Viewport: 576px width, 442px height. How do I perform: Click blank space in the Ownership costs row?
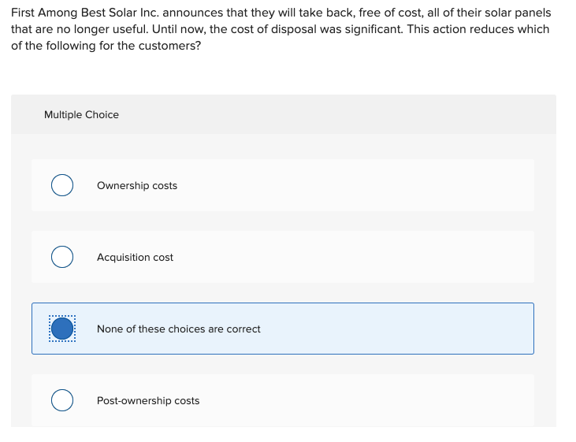coord(355,186)
